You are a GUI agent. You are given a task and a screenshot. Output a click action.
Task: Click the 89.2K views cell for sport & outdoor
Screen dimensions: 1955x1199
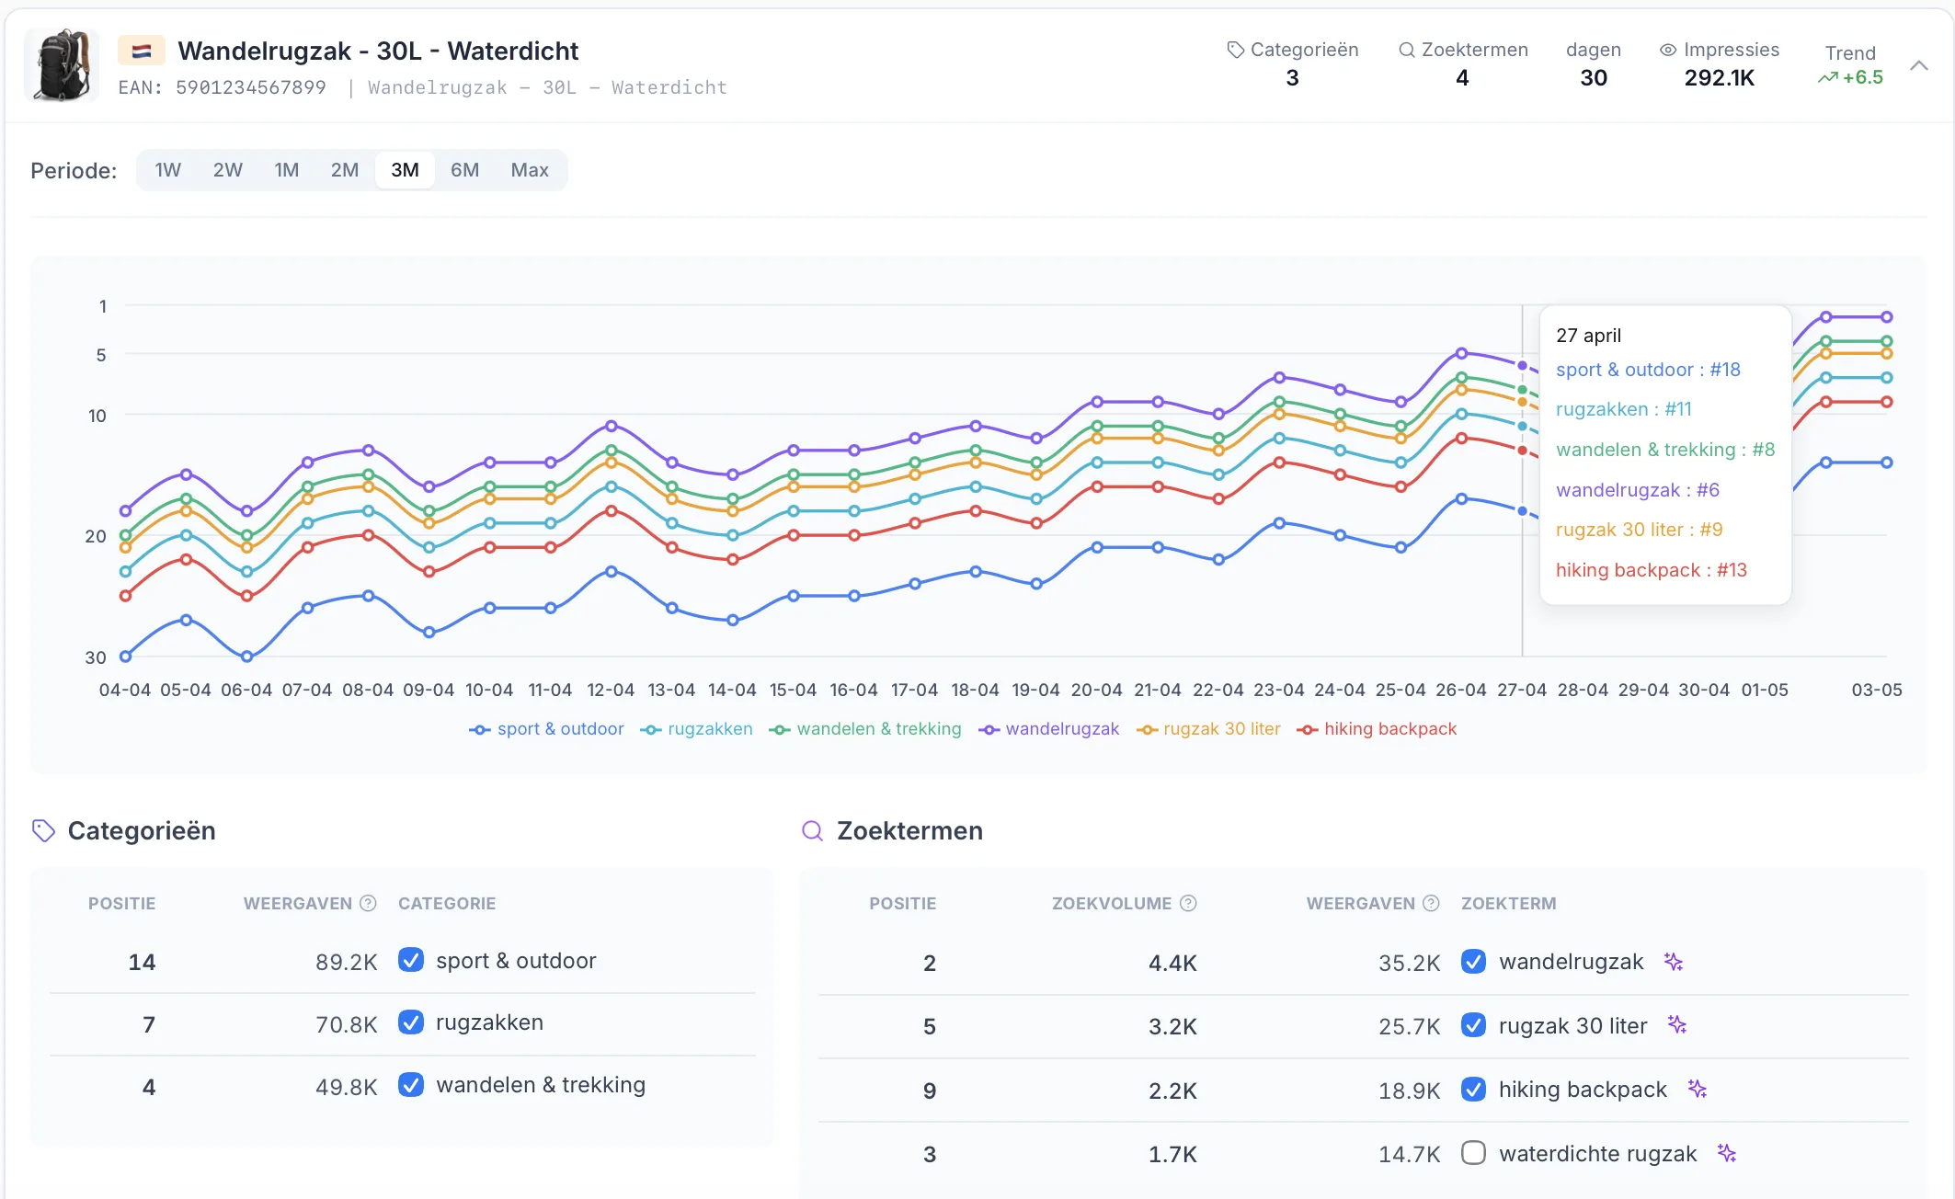[346, 962]
